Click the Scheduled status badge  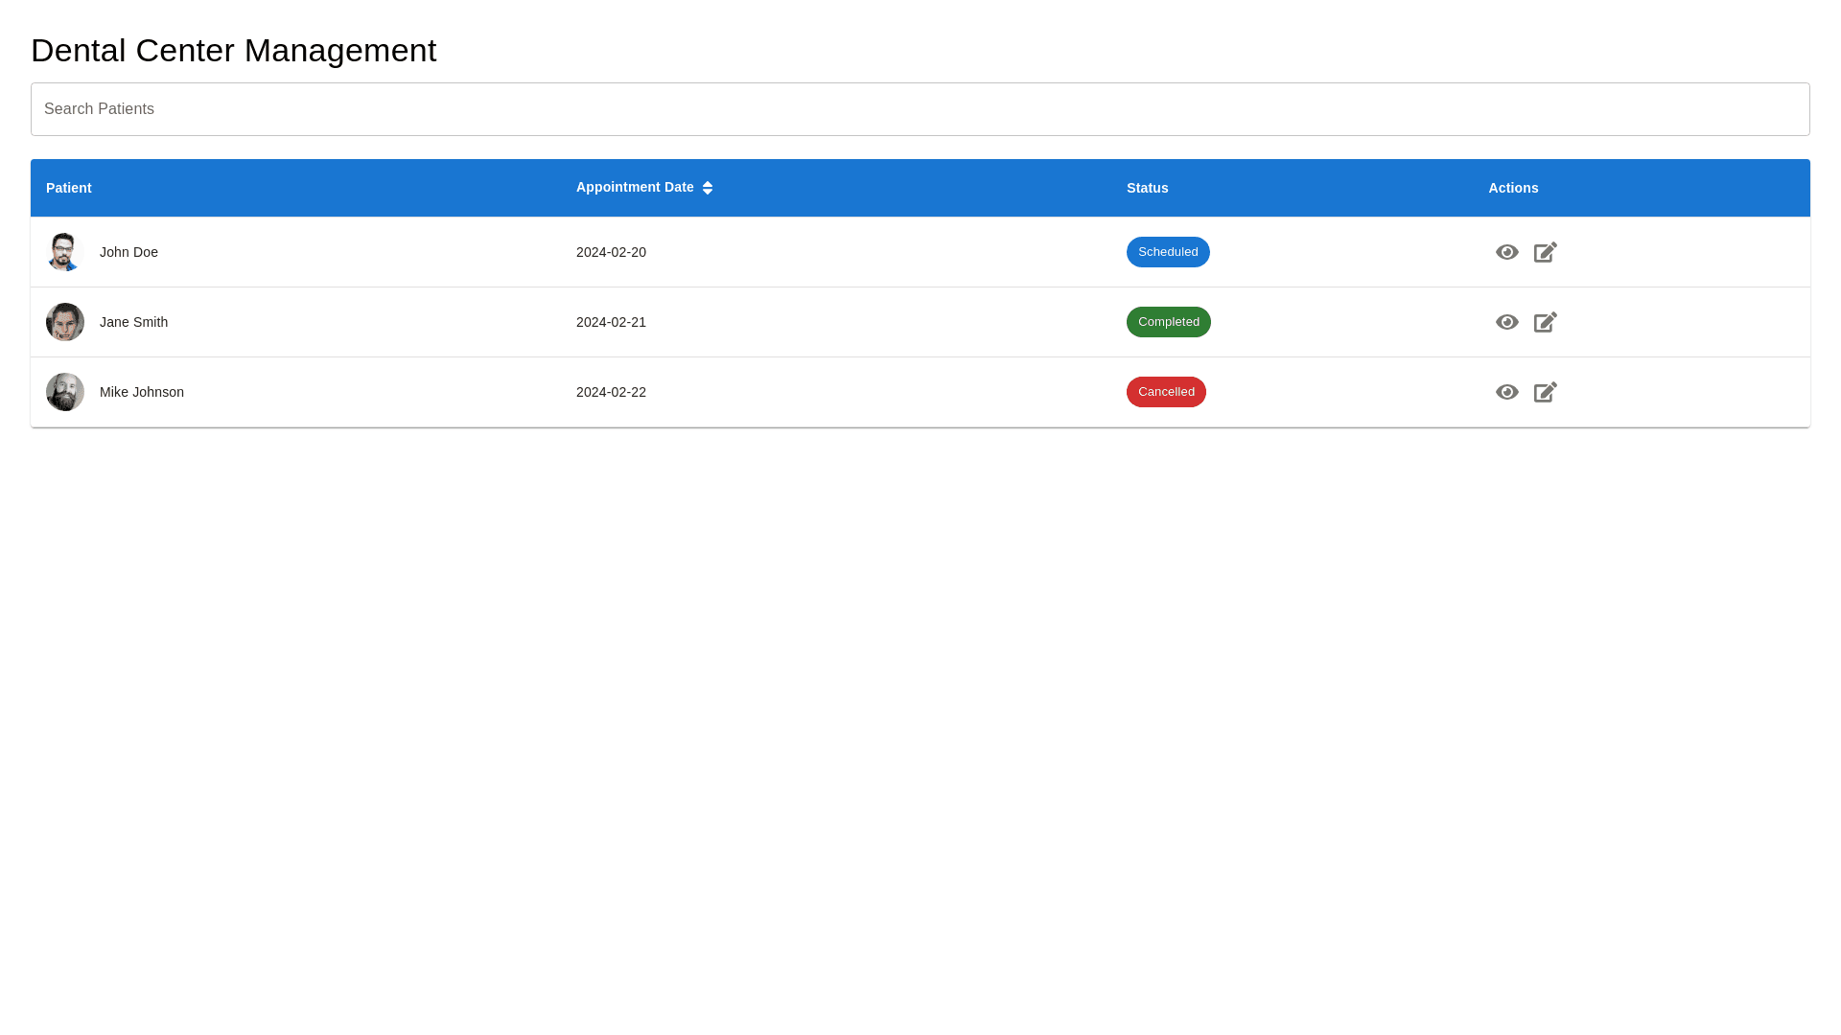tap(1168, 252)
